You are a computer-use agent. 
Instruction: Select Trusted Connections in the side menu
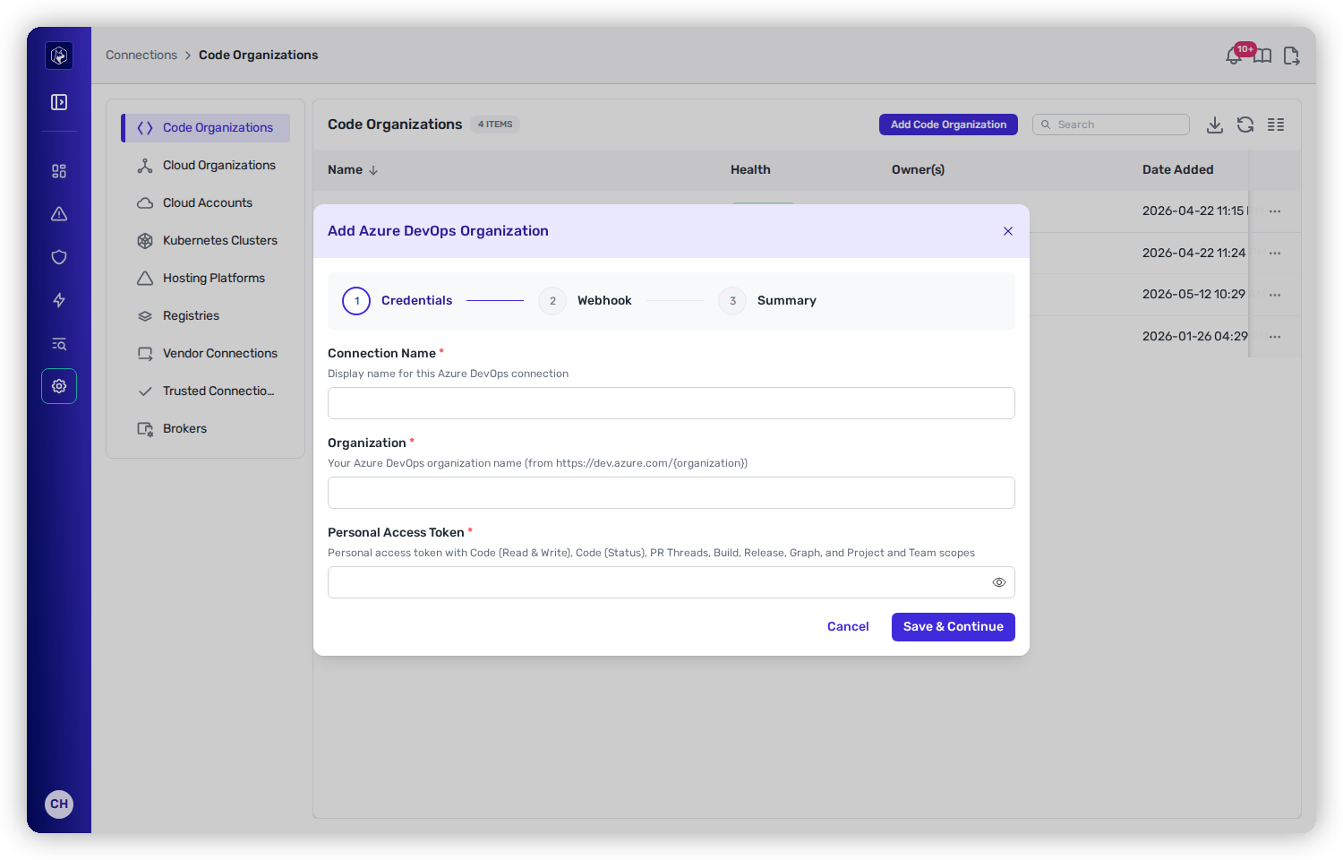tap(206, 391)
